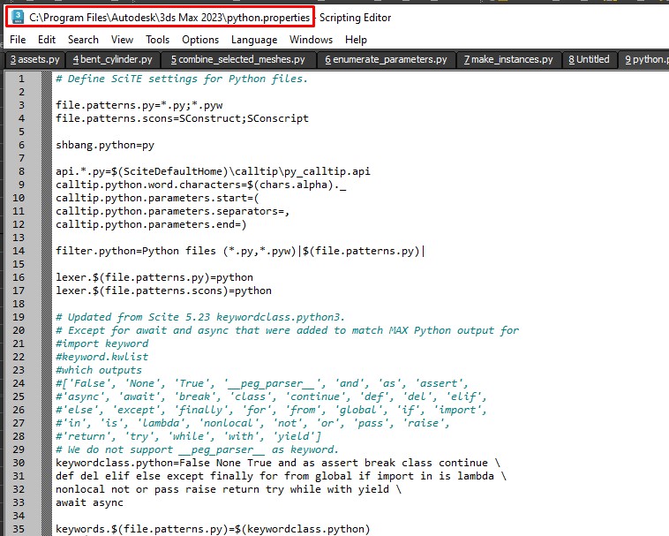669x536 pixels.
Task: Click the comment 'Updated from Scite 5.23 keywordclass.python3.'
Action: 200,317
